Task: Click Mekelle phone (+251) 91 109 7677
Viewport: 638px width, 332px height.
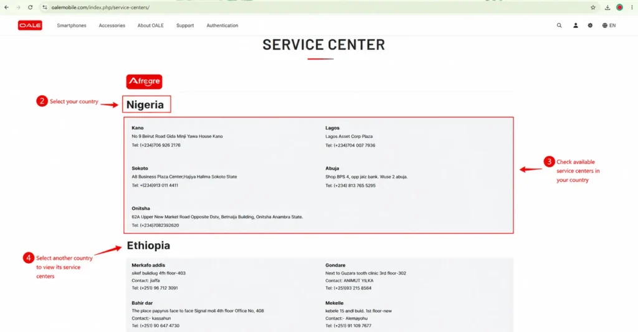Action: pyautogui.click(x=348, y=326)
